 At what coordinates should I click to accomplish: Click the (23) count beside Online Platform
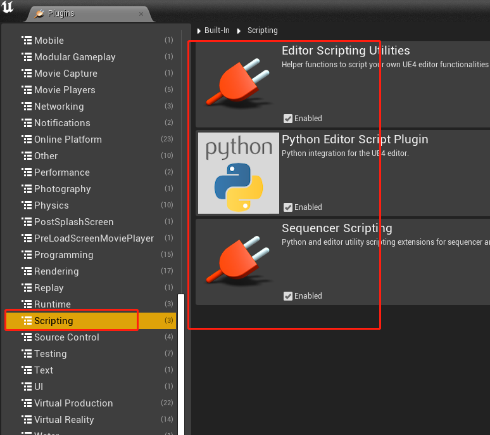click(167, 139)
